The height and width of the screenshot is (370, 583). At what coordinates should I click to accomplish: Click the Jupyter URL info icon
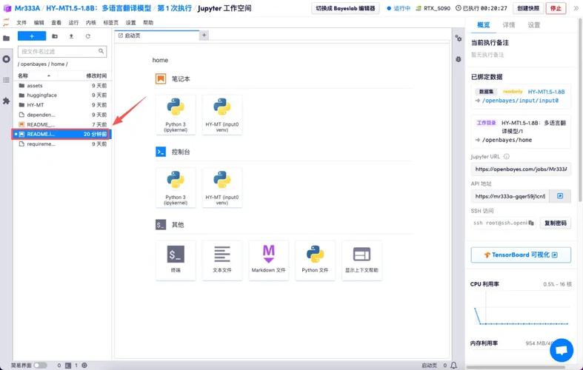click(507, 157)
